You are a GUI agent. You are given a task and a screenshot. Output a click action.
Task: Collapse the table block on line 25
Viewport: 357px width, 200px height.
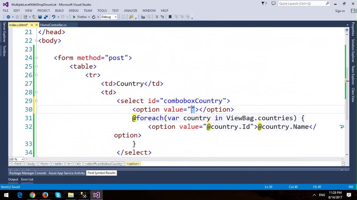click(x=36, y=66)
